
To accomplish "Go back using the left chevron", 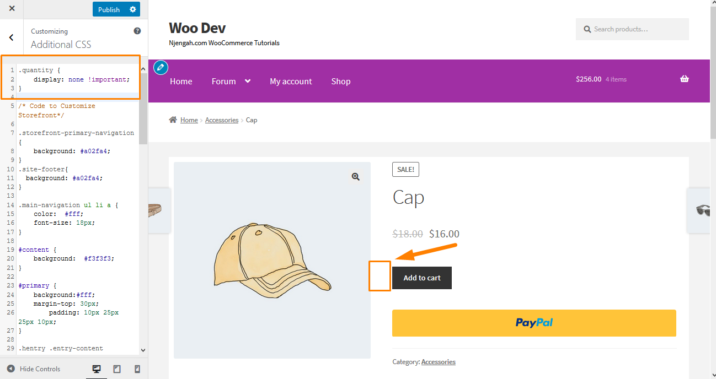I will point(12,37).
